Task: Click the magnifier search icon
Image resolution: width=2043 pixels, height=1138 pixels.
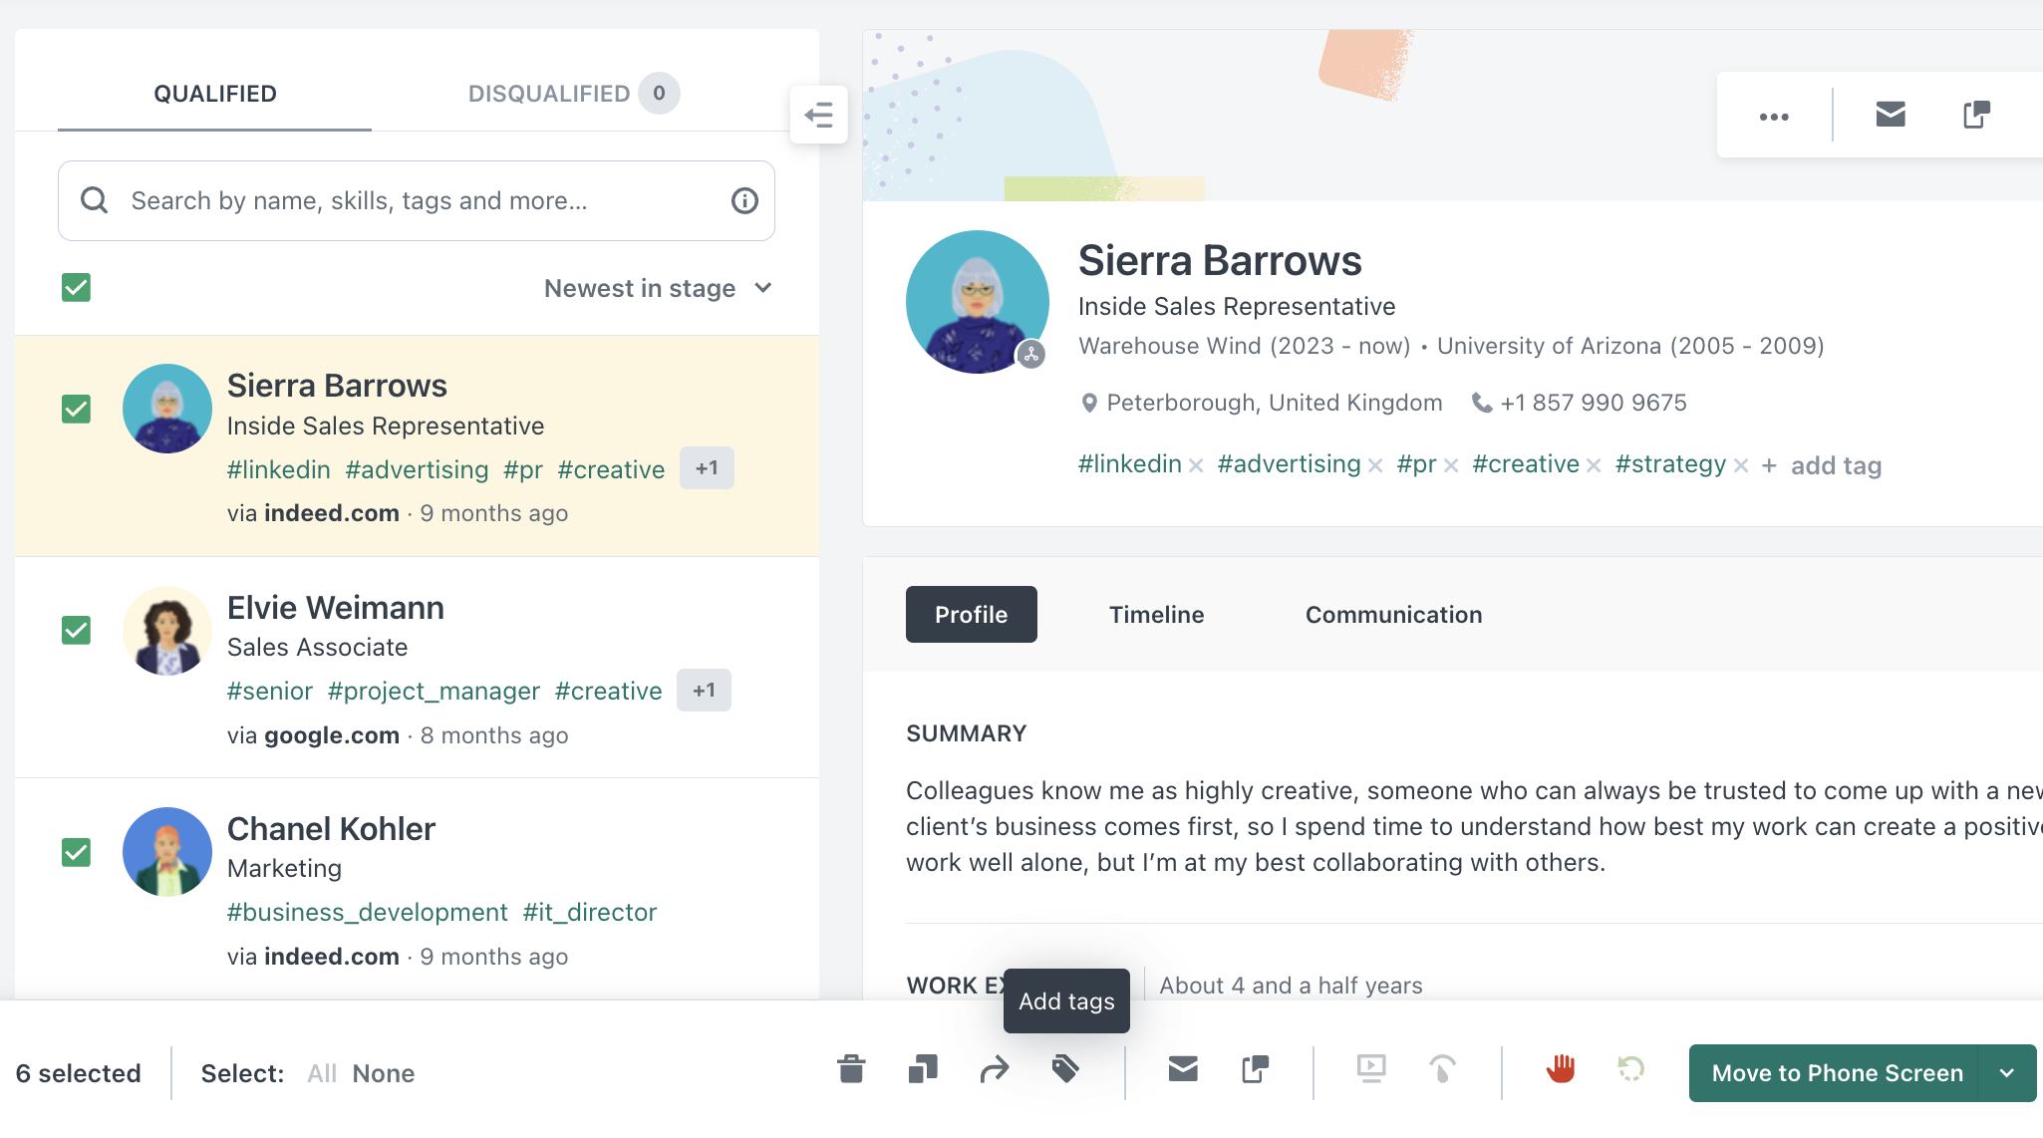Action: click(95, 200)
